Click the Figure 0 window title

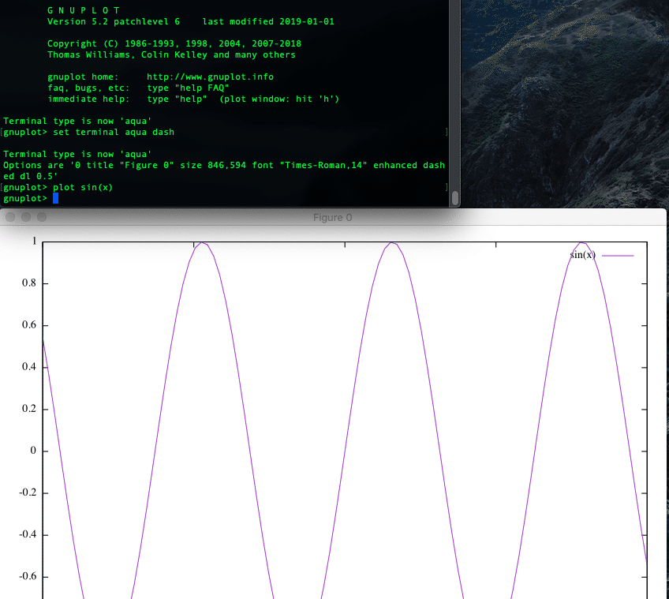pyautogui.click(x=332, y=218)
